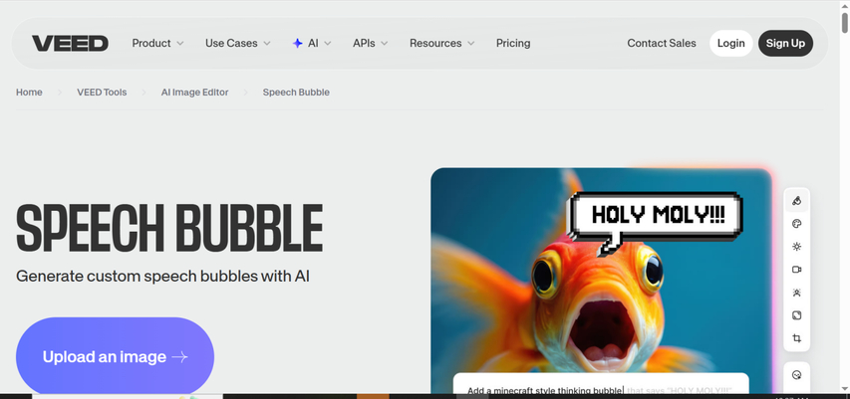Click the SPEECH BUBBLE heading
This screenshot has height=399, width=850.
click(x=169, y=229)
